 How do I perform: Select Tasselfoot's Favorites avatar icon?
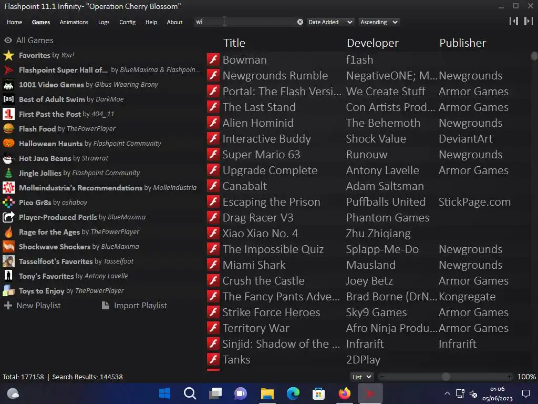pyautogui.click(x=8, y=261)
